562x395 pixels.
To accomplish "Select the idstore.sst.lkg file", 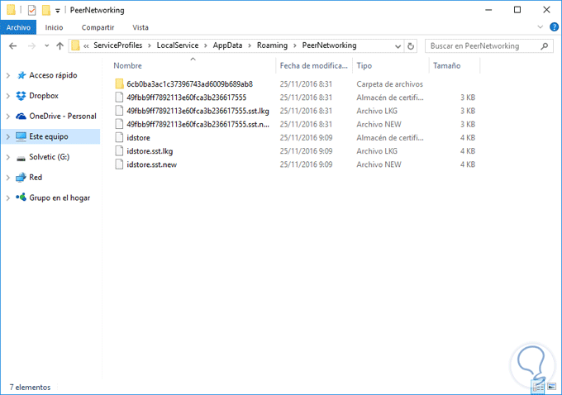I will tap(150, 151).
